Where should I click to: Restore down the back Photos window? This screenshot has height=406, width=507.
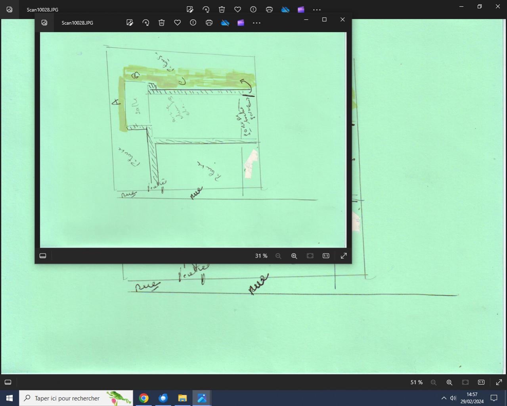pos(480,6)
